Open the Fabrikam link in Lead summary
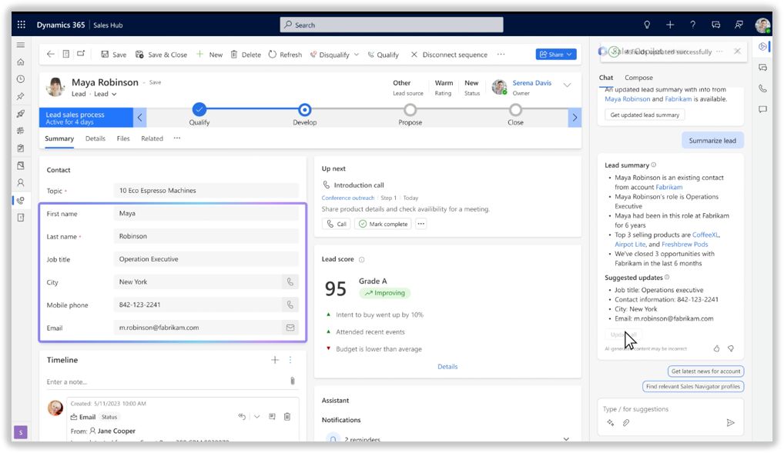Viewport: 784px width, 453px height. pos(669,187)
